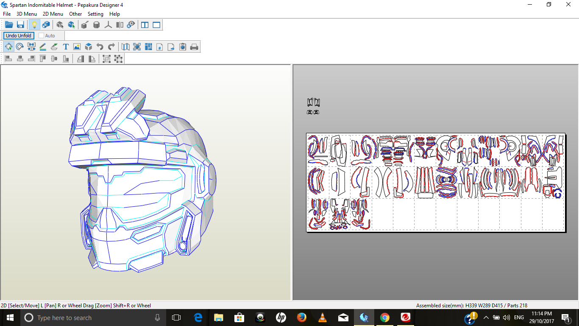Open the Other menu
579x326 pixels.
click(x=75, y=14)
